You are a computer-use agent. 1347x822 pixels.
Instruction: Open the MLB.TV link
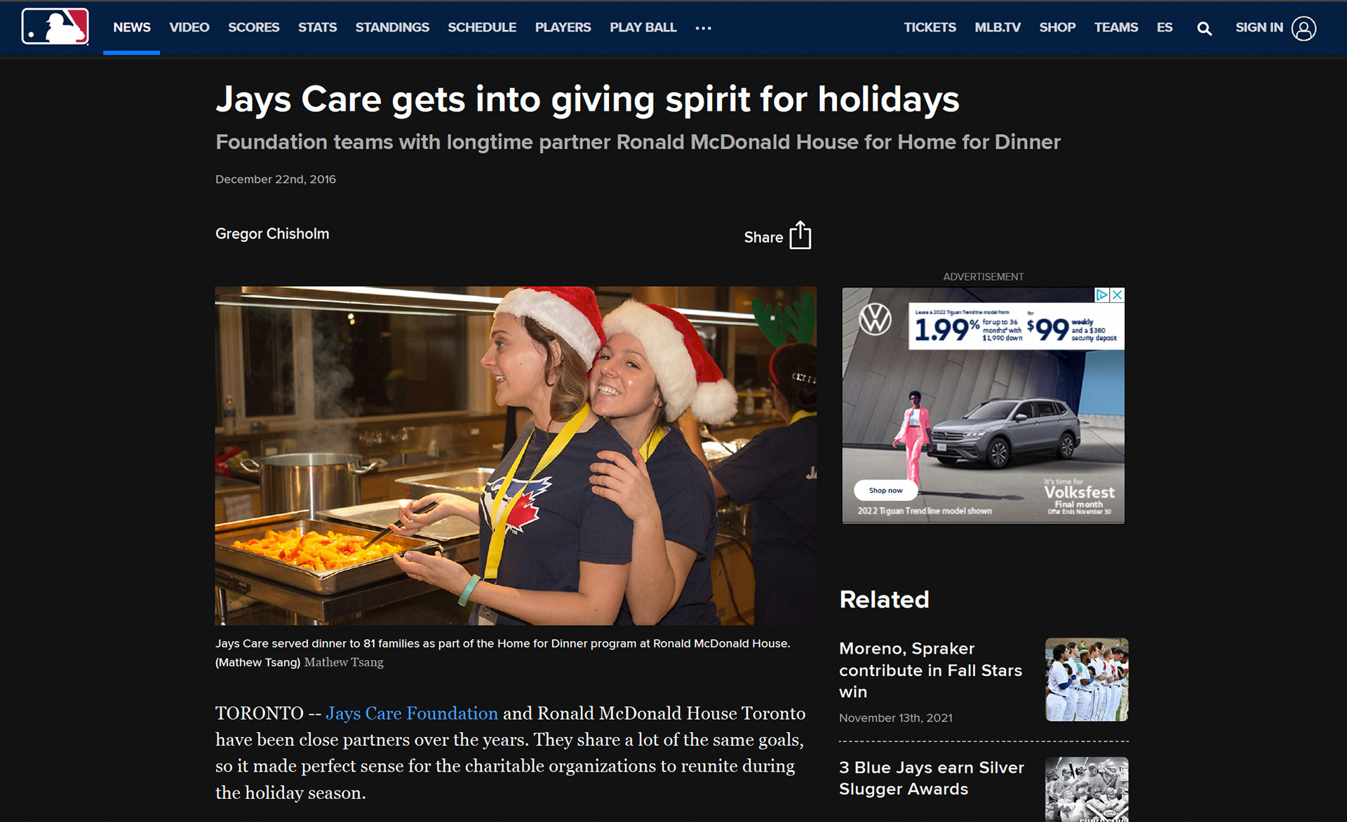(997, 27)
